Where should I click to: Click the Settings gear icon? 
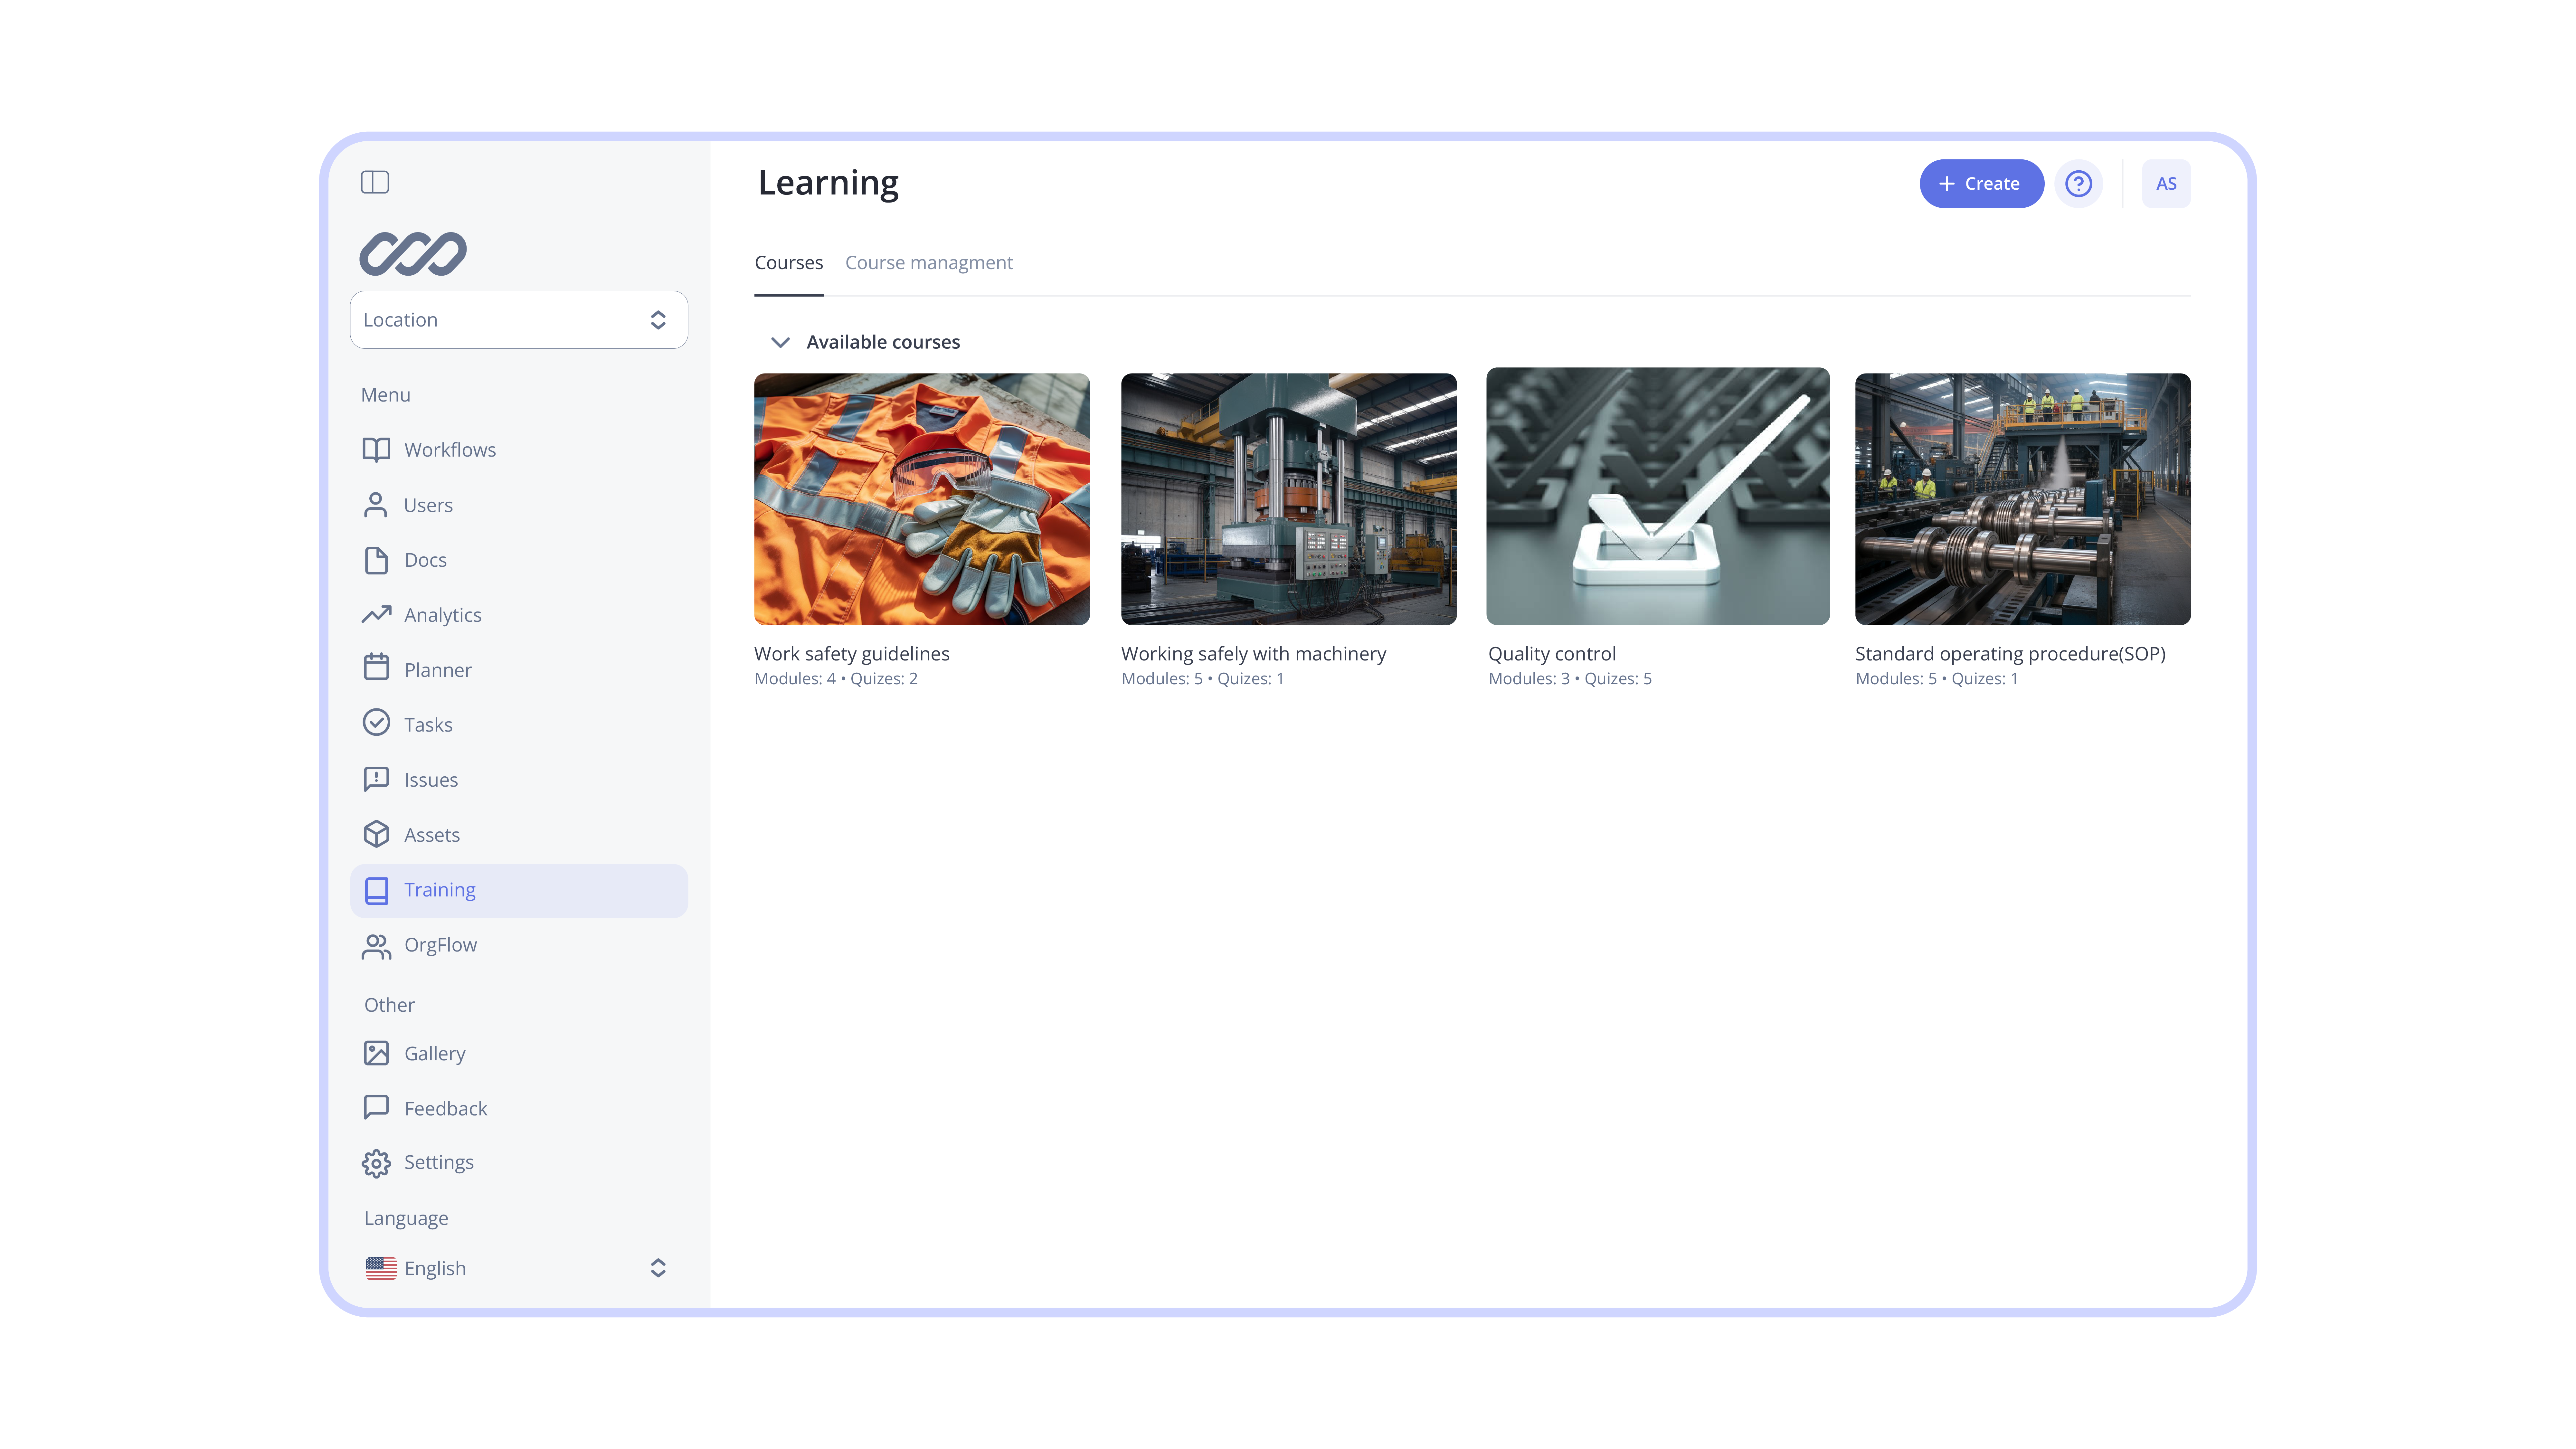tap(376, 1163)
